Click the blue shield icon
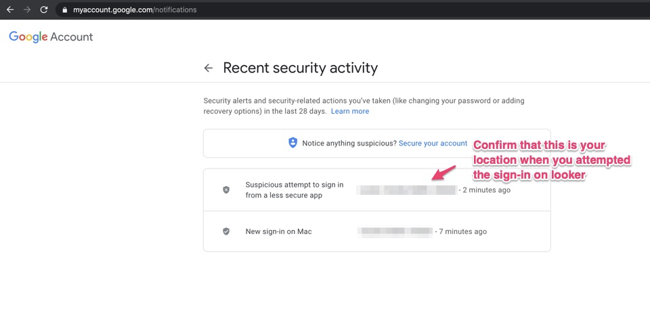650x314 pixels. pos(292,143)
